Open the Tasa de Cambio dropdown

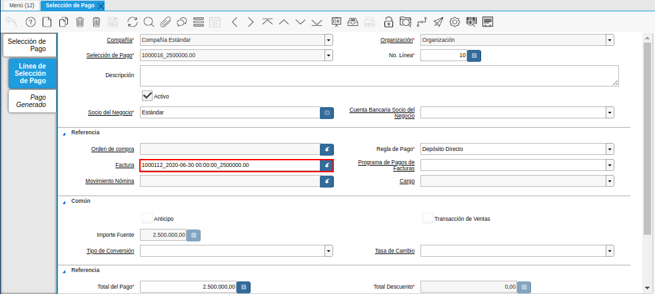[610, 251]
